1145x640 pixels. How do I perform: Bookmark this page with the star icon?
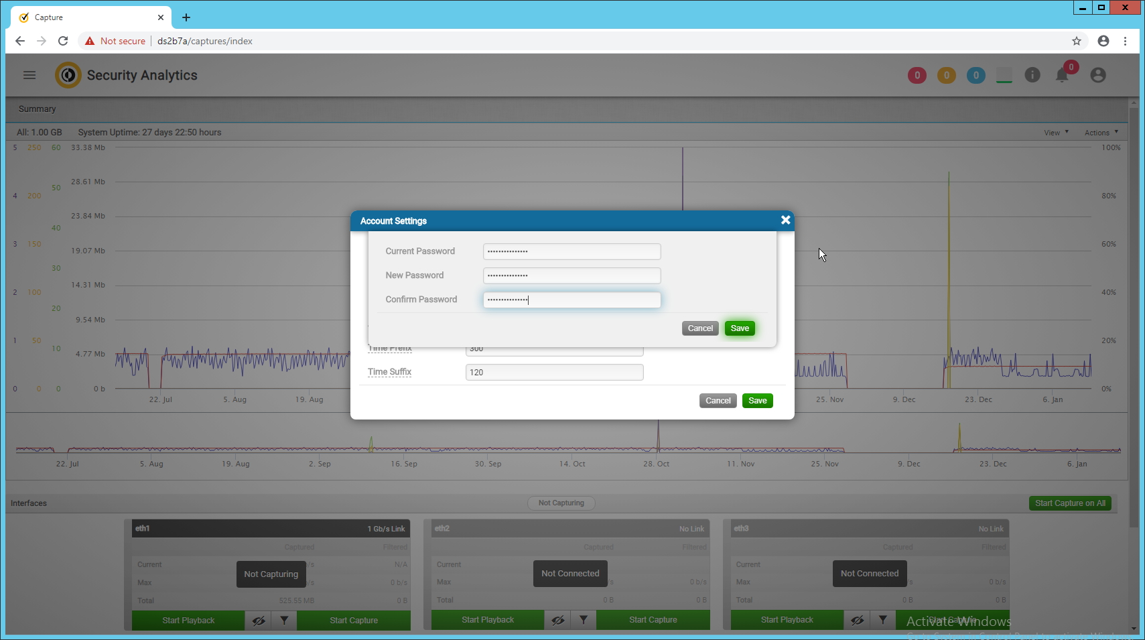(x=1077, y=41)
